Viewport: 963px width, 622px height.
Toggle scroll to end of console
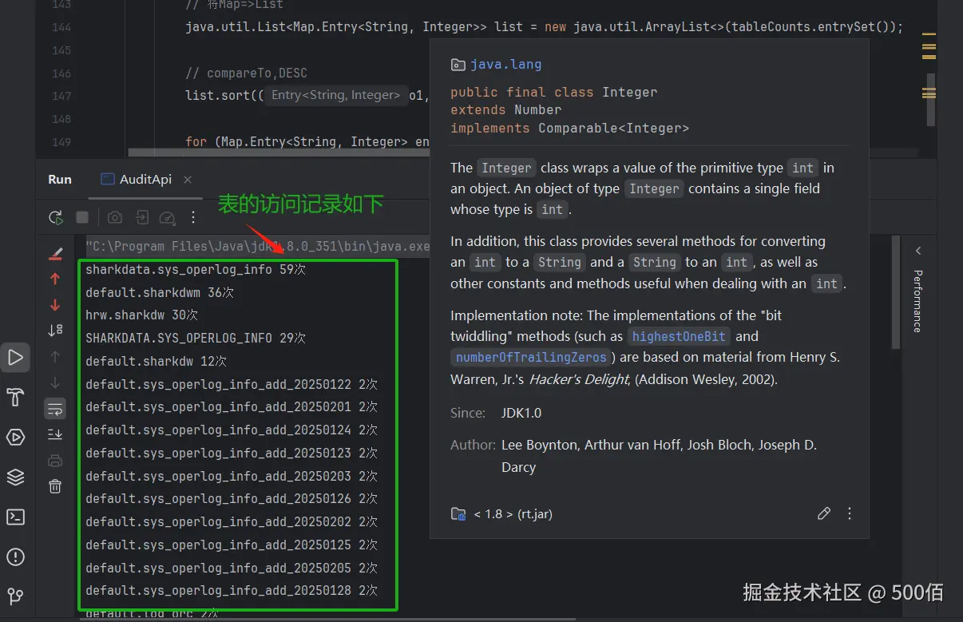point(55,434)
